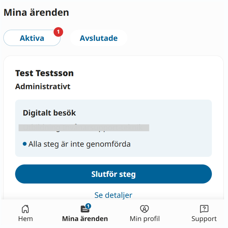Click the greyed-out redacted text line

click(x=84, y=128)
